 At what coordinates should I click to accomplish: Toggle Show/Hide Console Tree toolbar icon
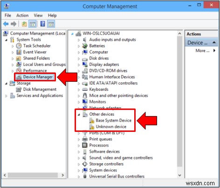pyautogui.click(x=33, y=24)
